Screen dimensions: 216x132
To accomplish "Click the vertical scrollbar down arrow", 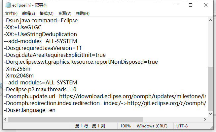I will (x=210, y=114).
